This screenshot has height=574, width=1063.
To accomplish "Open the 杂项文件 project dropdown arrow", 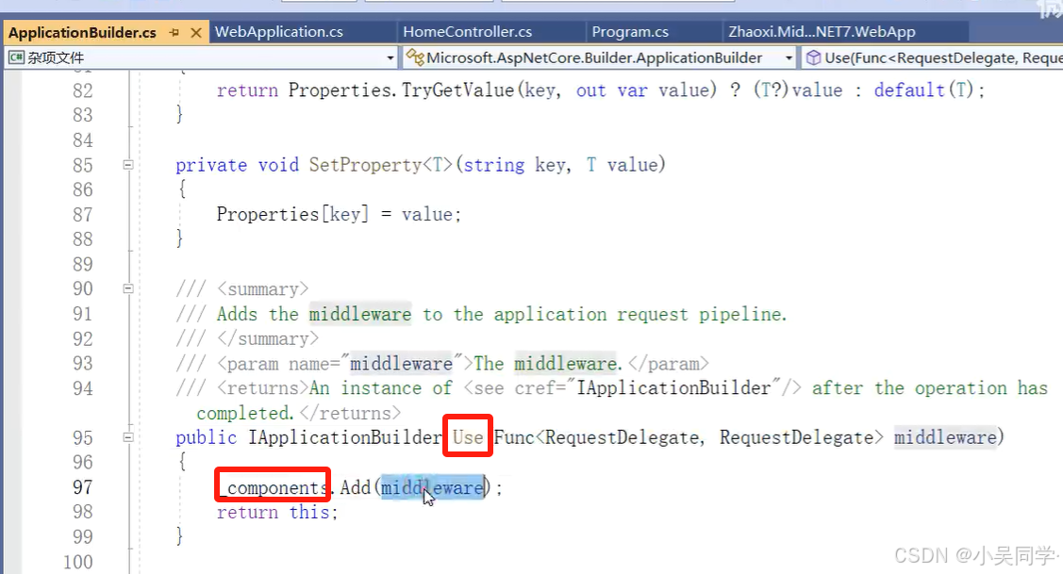I will click(x=390, y=58).
